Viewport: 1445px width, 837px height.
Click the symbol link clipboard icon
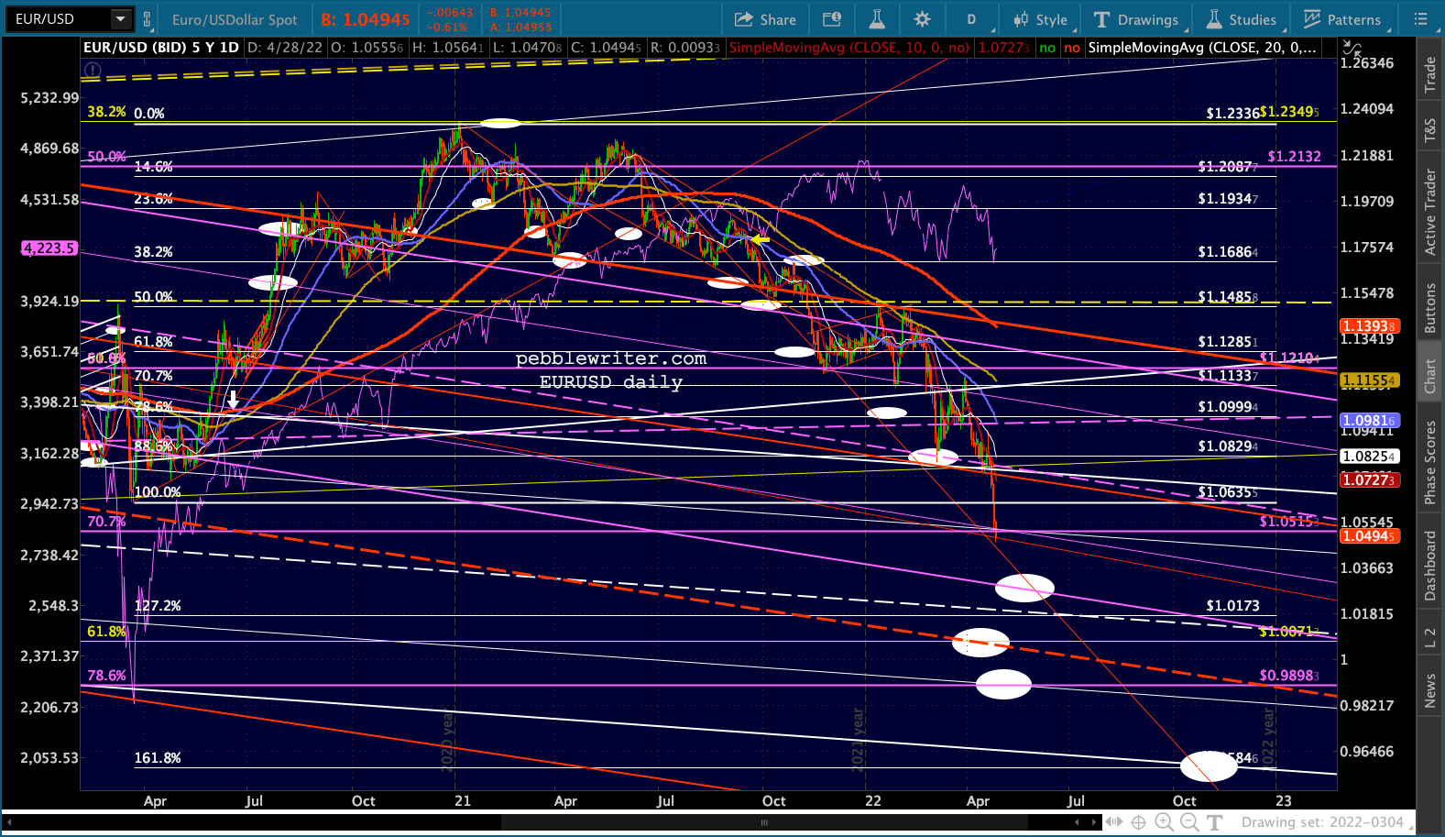click(148, 18)
